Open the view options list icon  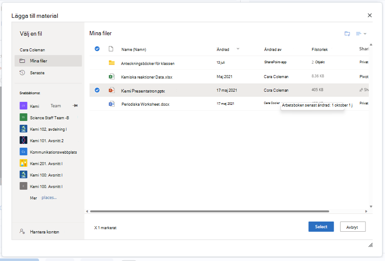click(x=358, y=34)
